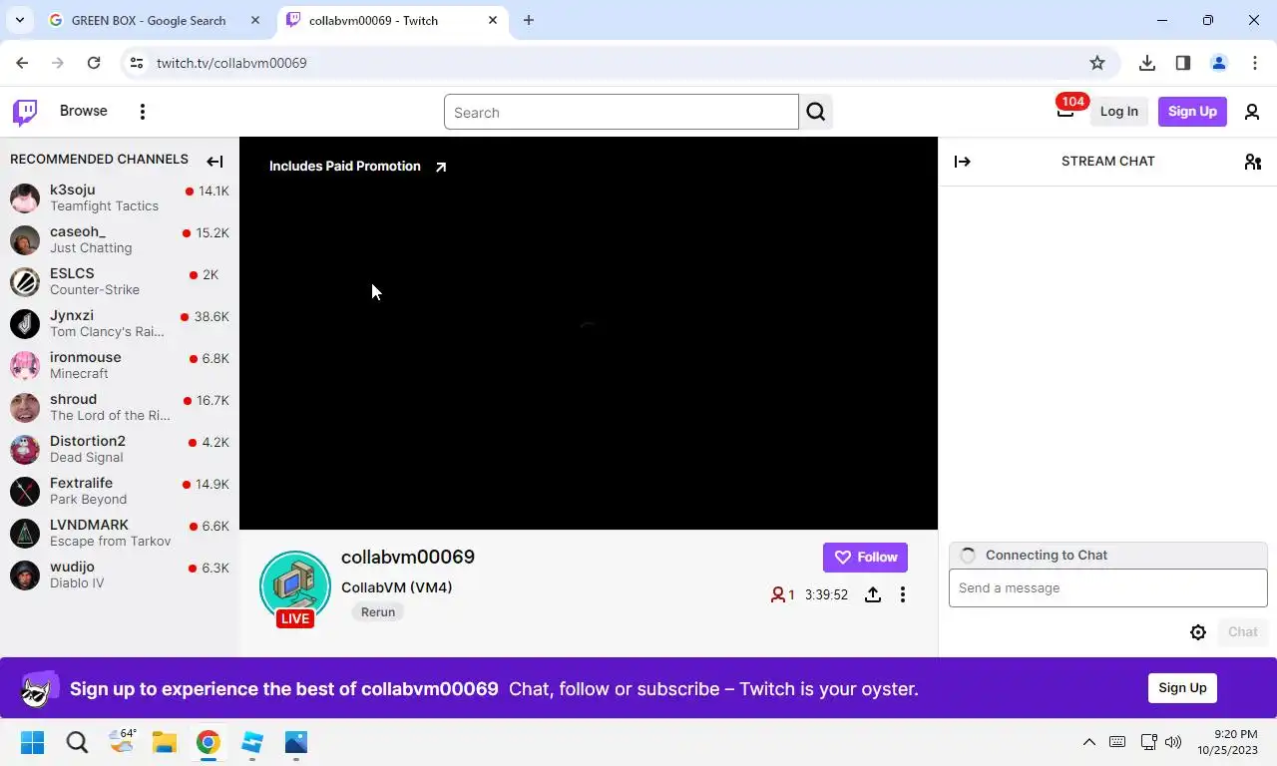Click the address bar URL
The image size is (1277, 766).
point(231,63)
